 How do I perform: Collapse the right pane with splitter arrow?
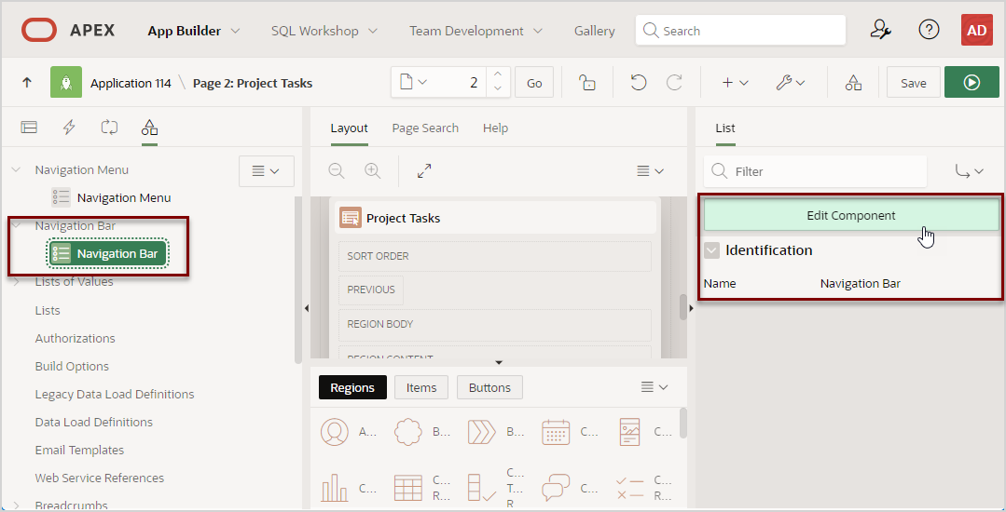[x=691, y=308]
